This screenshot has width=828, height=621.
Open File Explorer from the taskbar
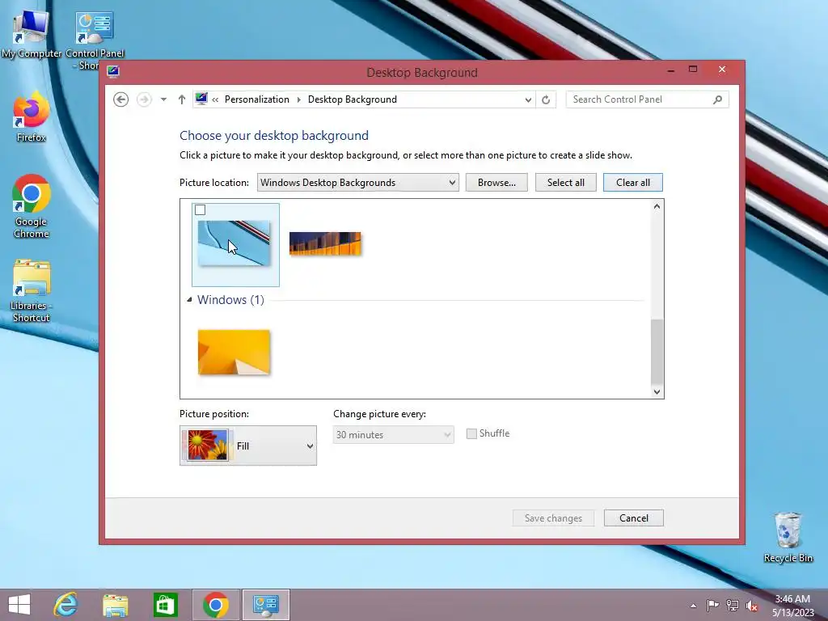click(x=115, y=605)
